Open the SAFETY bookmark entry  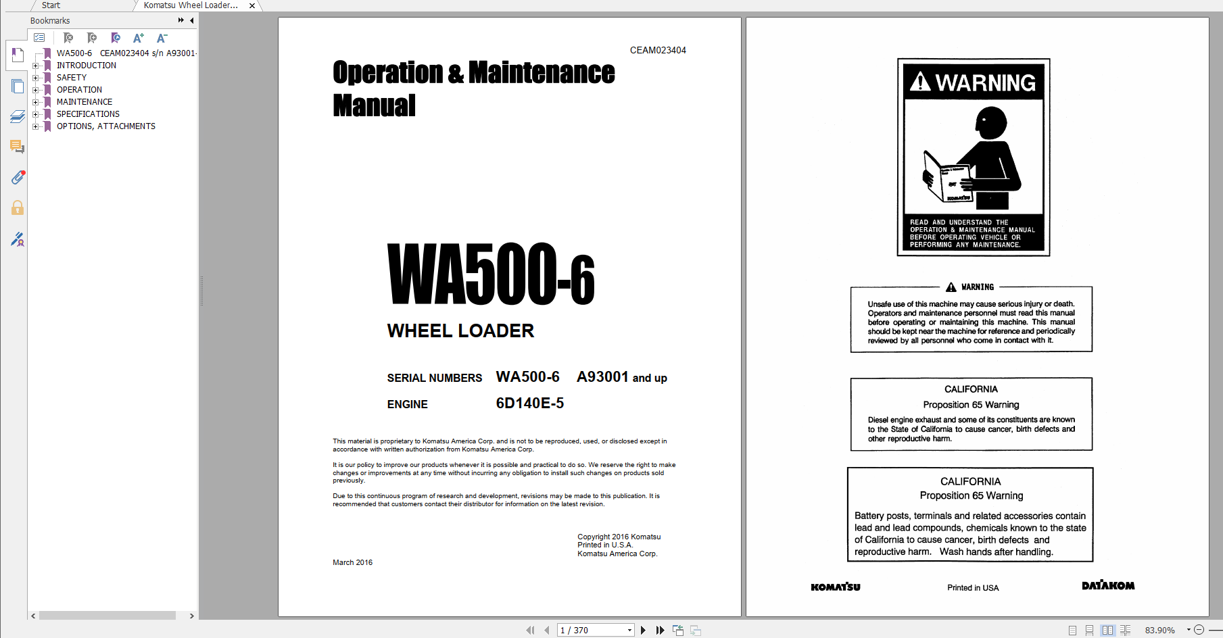[72, 78]
